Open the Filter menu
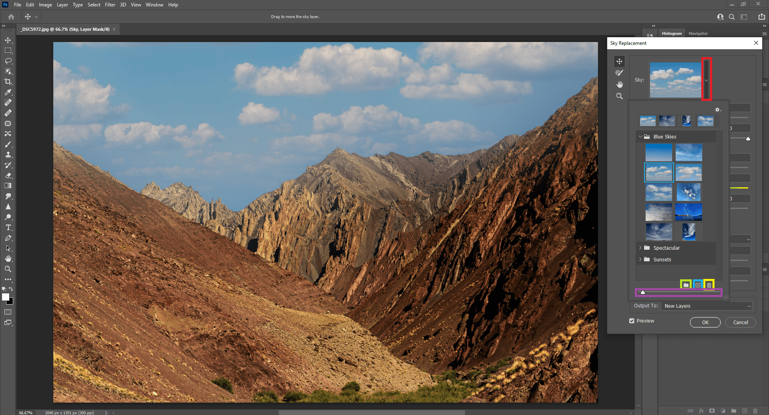Image resolution: width=769 pixels, height=415 pixels. click(110, 5)
